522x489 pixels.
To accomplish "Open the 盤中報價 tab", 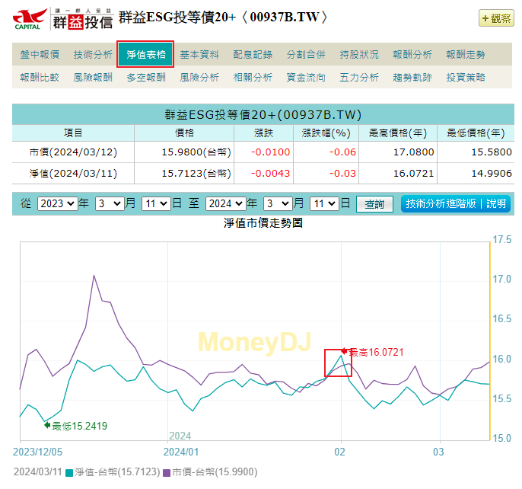I will tap(40, 55).
